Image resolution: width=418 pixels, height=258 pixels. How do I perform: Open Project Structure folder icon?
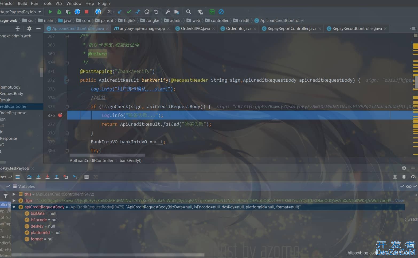(177, 12)
